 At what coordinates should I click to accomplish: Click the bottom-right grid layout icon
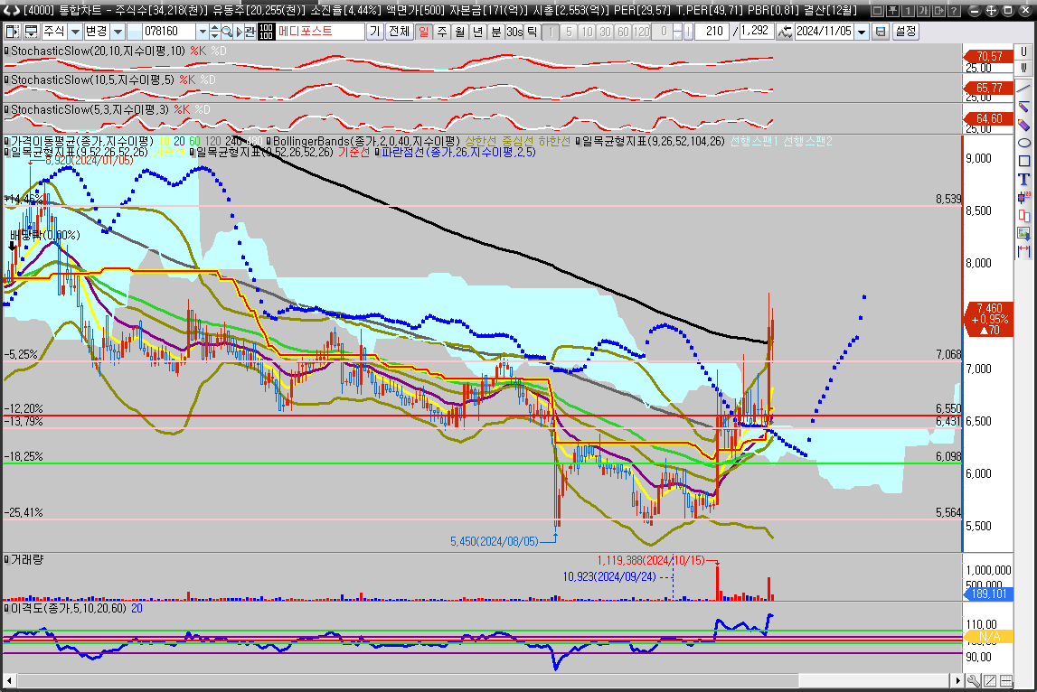1006,680
